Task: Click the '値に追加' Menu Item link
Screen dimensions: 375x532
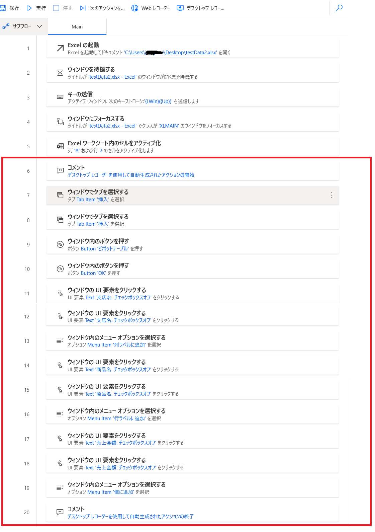Action: pos(111,492)
